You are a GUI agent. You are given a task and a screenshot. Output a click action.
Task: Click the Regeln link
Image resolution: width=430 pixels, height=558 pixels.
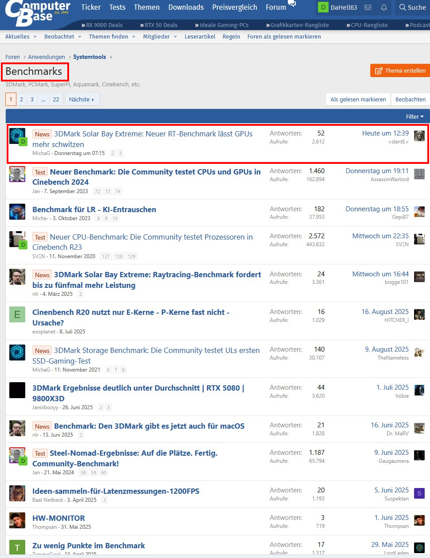[231, 37]
